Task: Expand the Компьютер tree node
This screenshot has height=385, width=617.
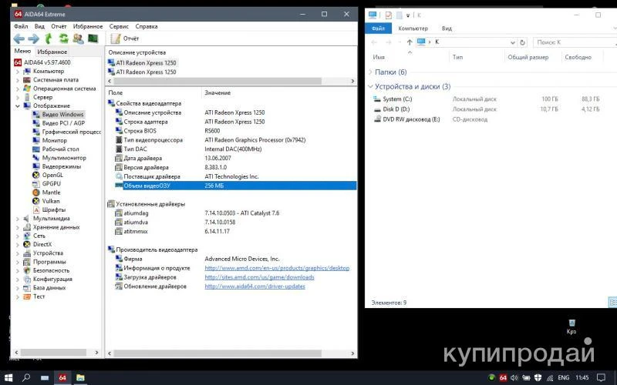Action: click(x=18, y=71)
